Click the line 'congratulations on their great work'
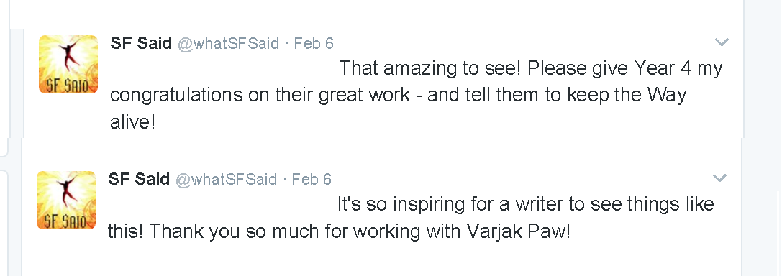 point(398,95)
